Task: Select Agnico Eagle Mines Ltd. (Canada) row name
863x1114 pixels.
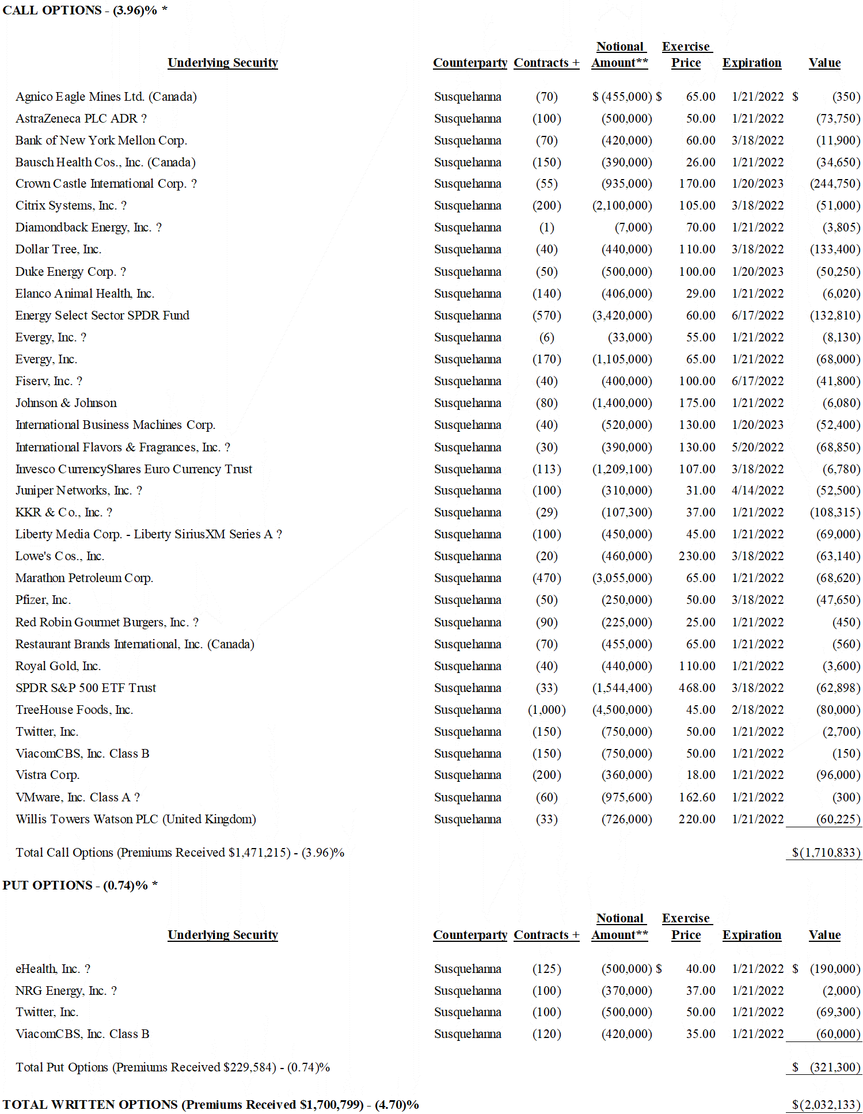Action: (x=106, y=97)
